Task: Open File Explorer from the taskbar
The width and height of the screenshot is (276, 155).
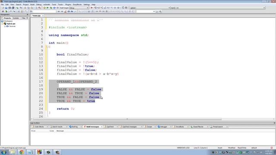Action: point(13,152)
